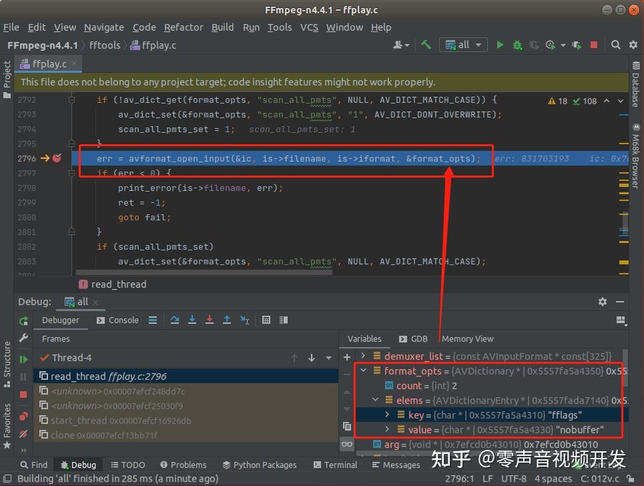The image size is (644, 486).
Task: Click the Run with Coverage icon
Action: 534,45
